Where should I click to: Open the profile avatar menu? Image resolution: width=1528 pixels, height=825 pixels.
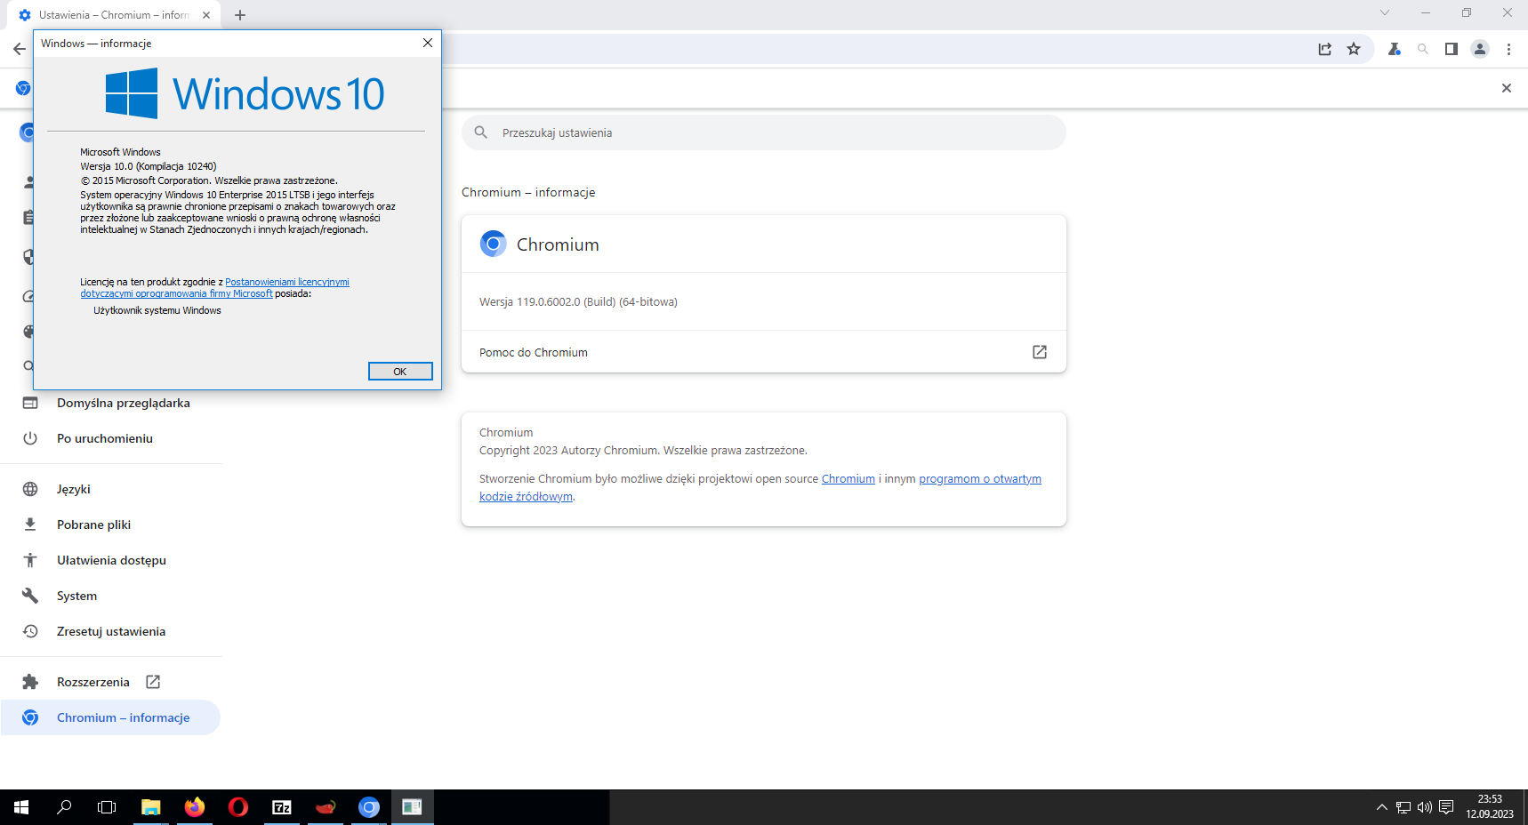pos(1480,49)
